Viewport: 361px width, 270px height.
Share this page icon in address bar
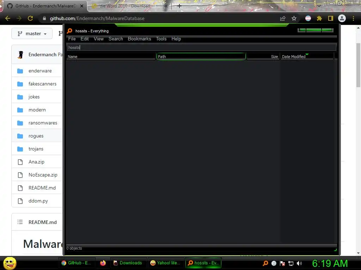click(283, 18)
